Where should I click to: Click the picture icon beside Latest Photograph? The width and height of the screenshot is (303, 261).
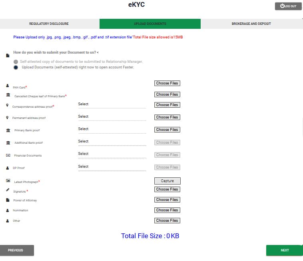coord(8,181)
